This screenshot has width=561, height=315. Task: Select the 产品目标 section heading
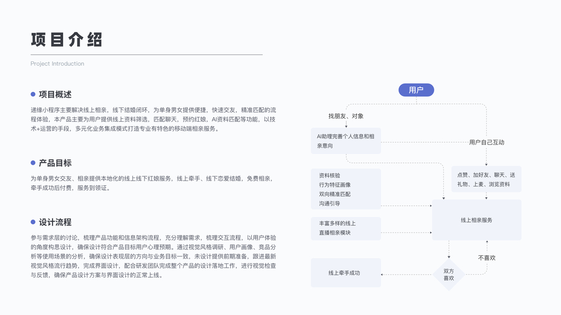[x=55, y=163]
